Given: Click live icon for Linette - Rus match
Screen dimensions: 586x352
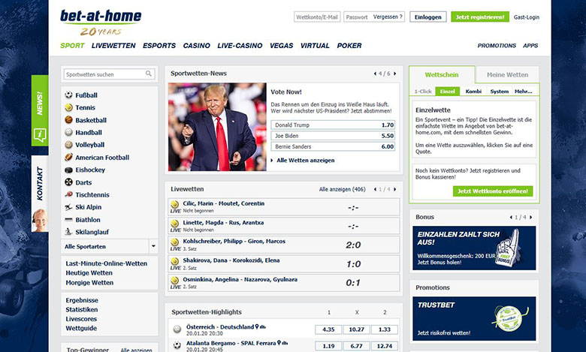Looking at the screenshot, I should (x=174, y=225).
